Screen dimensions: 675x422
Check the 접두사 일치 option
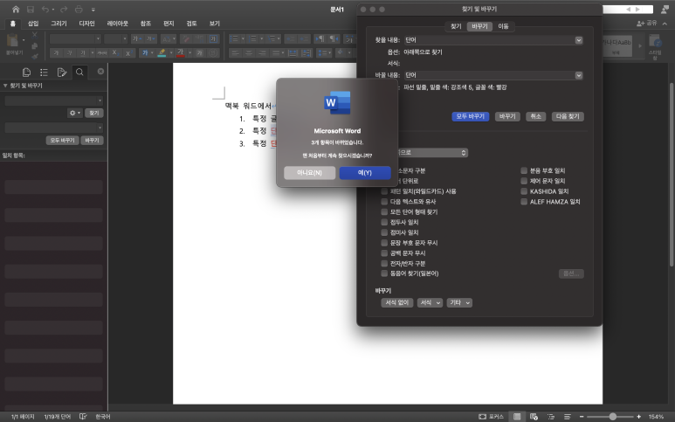point(384,222)
